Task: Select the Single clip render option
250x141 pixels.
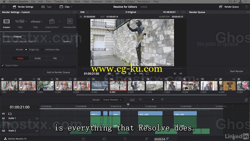Action: [26, 50]
